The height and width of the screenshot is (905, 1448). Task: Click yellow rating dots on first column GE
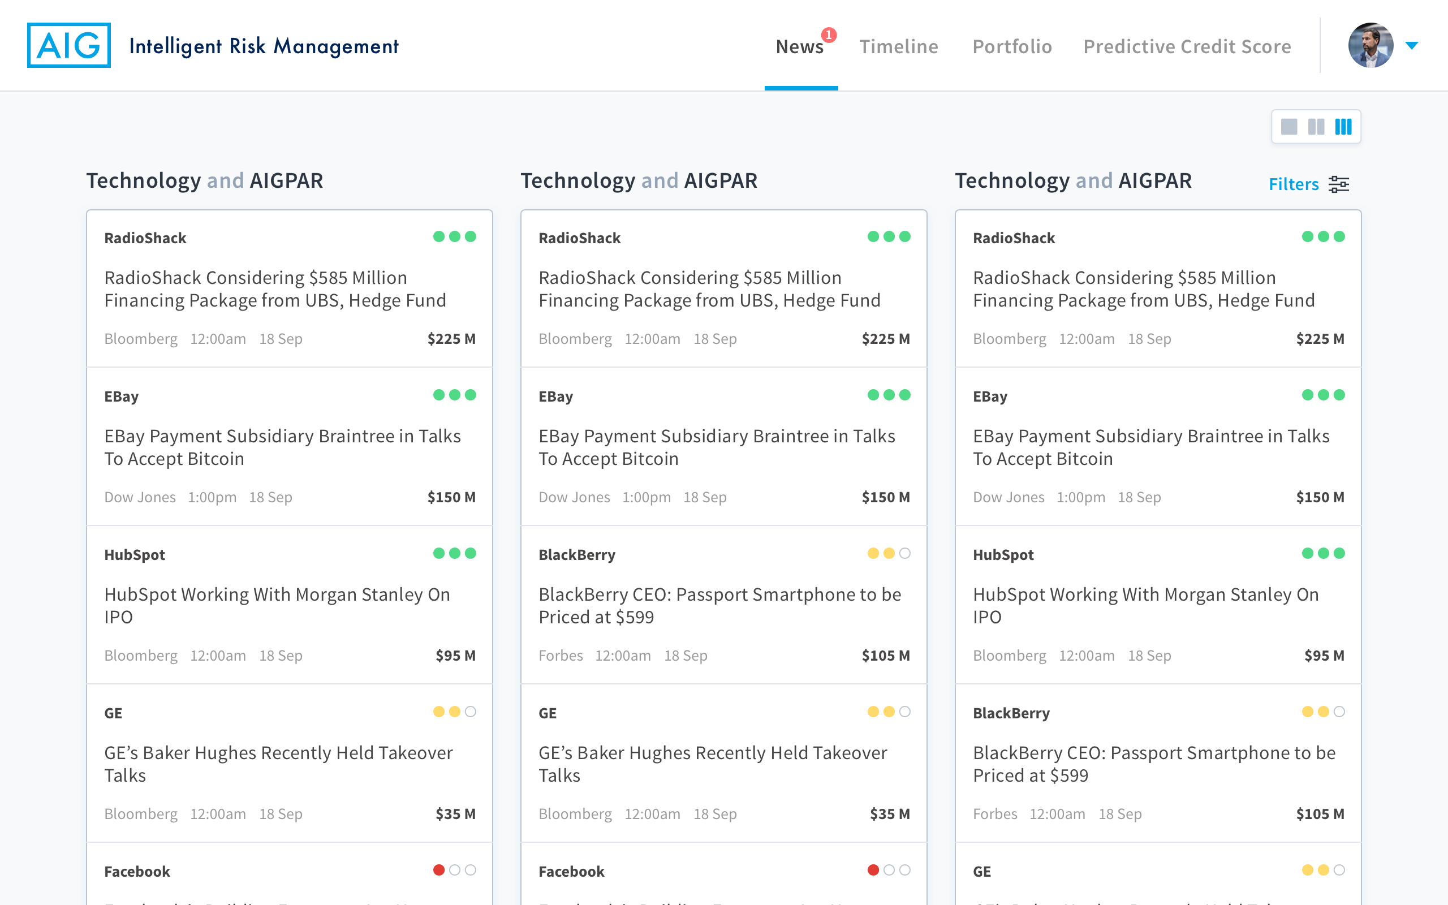coord(455,712)
